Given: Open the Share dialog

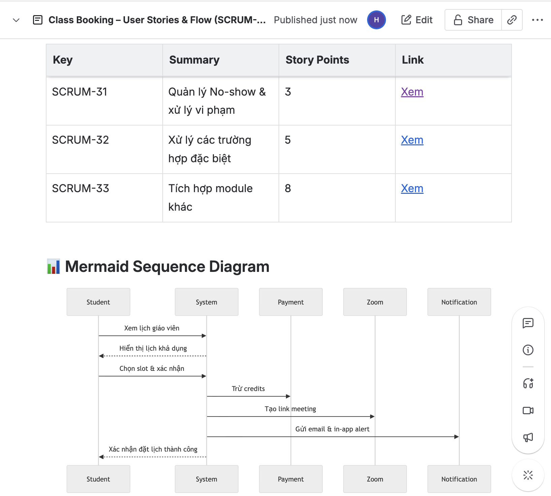Looking at the screenshot, I should point(473,20).
